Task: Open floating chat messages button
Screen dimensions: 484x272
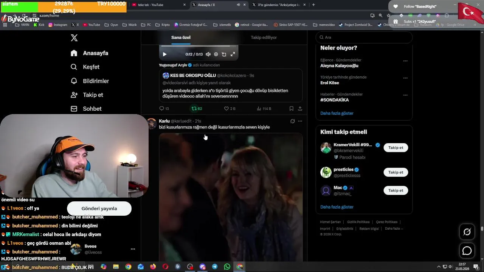Action: pos(467,250)
